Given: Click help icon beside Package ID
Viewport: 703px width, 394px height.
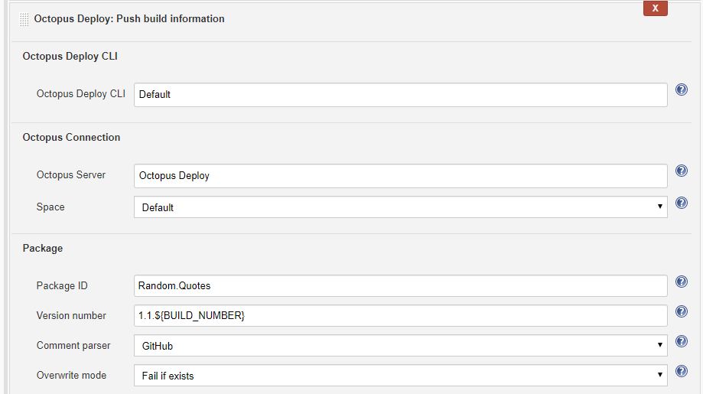Looking at the screenshot, I should tap(682, 282).
